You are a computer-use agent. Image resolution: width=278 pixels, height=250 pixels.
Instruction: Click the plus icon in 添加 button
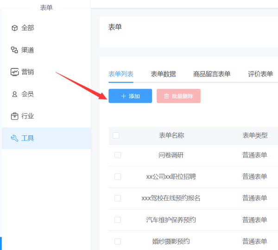tap(124, 96)
